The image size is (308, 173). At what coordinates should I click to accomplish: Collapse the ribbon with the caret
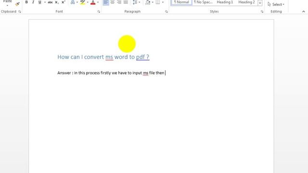pos(304,12)
